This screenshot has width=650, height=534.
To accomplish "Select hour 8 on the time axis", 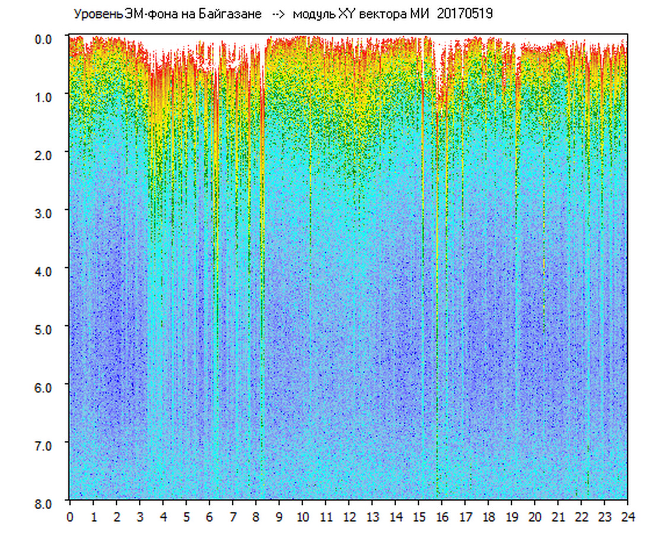I will [x=256, y=517].
